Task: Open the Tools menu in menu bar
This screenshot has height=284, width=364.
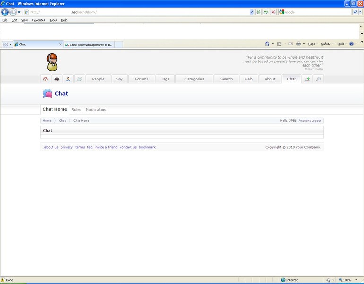Action: (53, 20)
